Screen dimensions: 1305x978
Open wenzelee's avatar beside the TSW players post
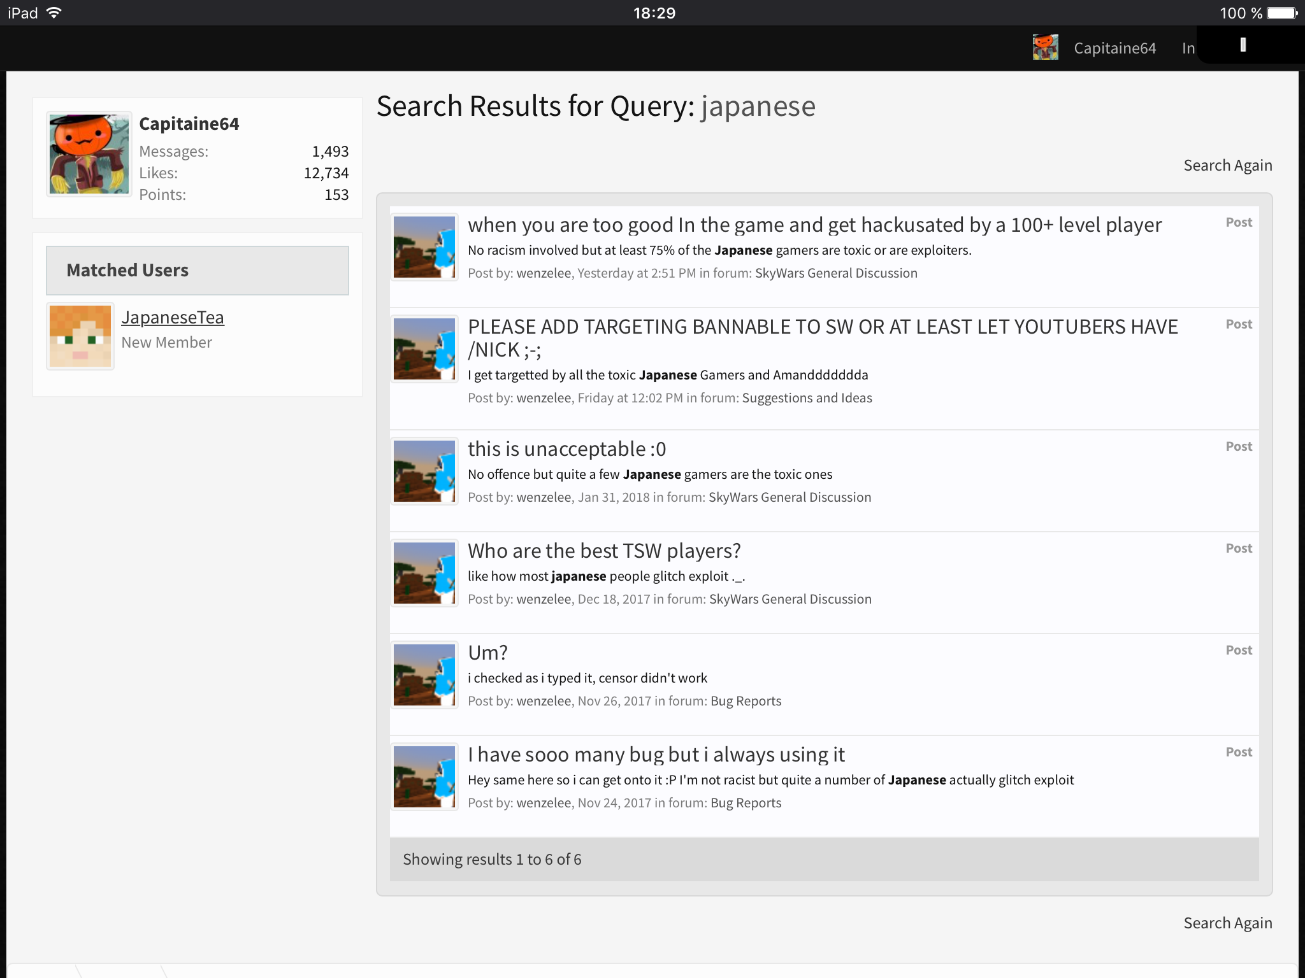point(424,573)
